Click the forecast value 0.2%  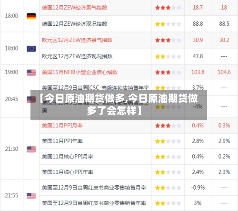[x=224, y=157]
